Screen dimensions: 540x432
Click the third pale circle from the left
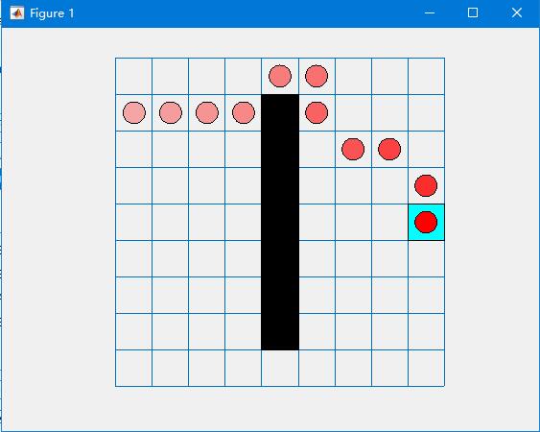pyautogui.click(x=207, y=112)
